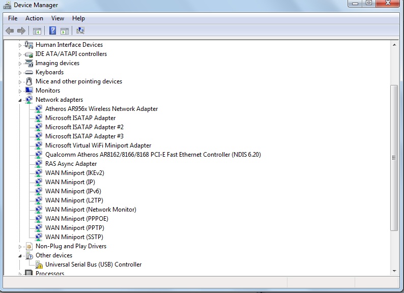Click the Scan for hardware changes icon

click(x=80, y=31)
